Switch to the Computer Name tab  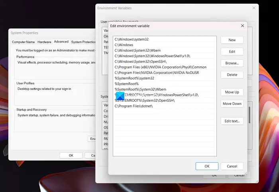(23, 42)
